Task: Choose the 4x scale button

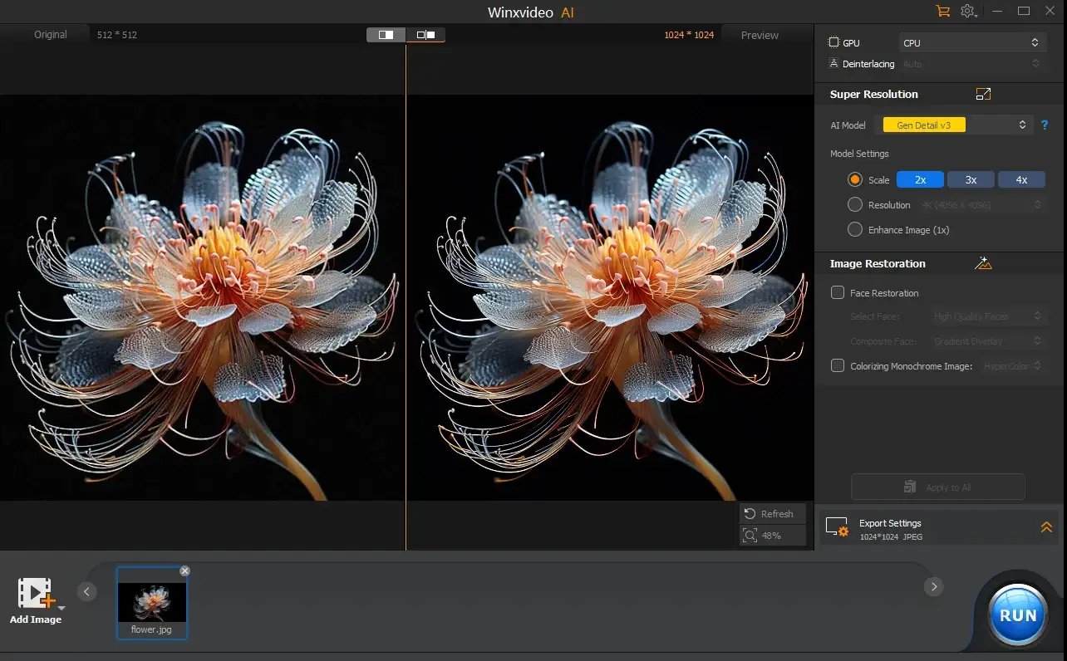Action: pyautogui.click(x=1021, y=179)
